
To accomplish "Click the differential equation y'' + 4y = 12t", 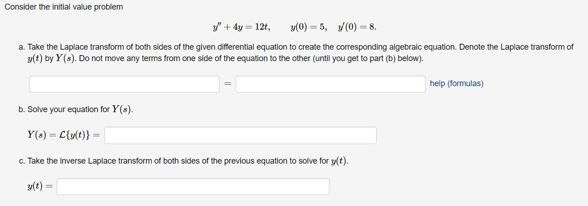I will (x=241, y=27).
